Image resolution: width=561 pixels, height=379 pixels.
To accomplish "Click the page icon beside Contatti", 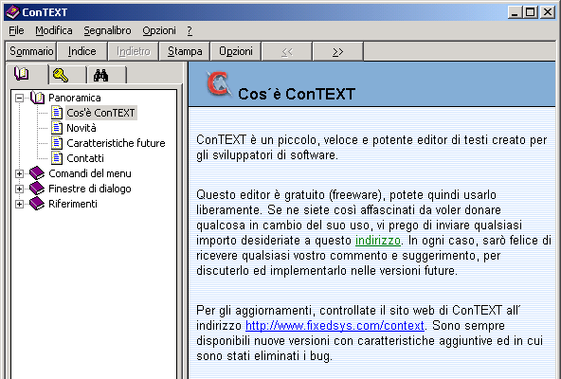I will 57,158.
